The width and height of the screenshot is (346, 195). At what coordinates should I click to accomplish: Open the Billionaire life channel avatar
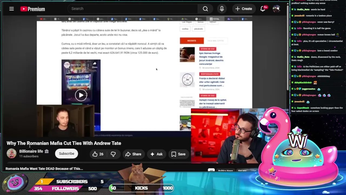12,154
